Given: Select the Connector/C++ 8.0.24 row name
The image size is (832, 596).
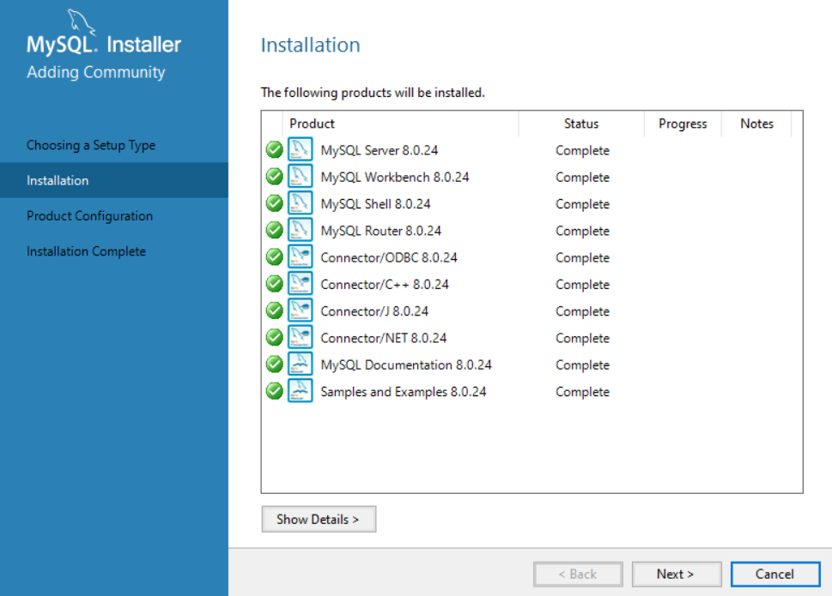Looking at the screenshot, I should click(385, 285).
